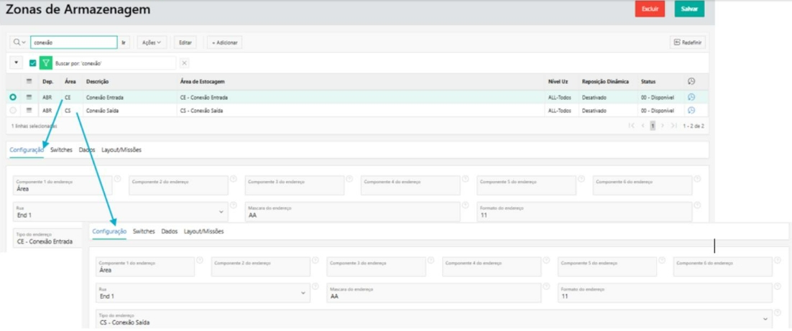Remove the 'conexão' search filter with X
The width and height of the screenshot is (792, 331).
(x=185, y=63)
